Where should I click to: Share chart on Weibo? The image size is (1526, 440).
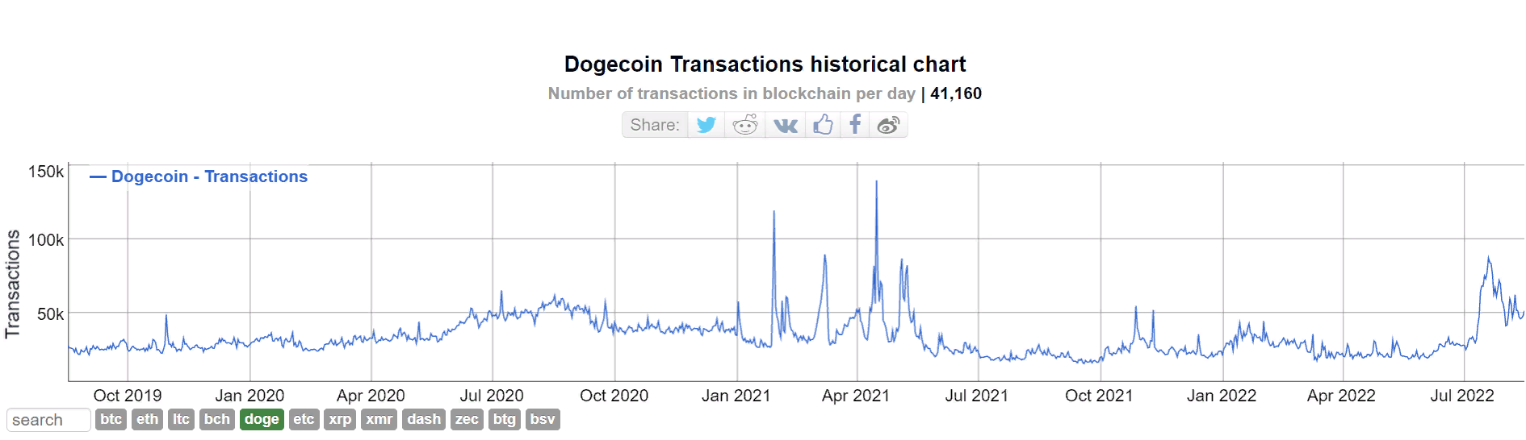click(888, 125)
